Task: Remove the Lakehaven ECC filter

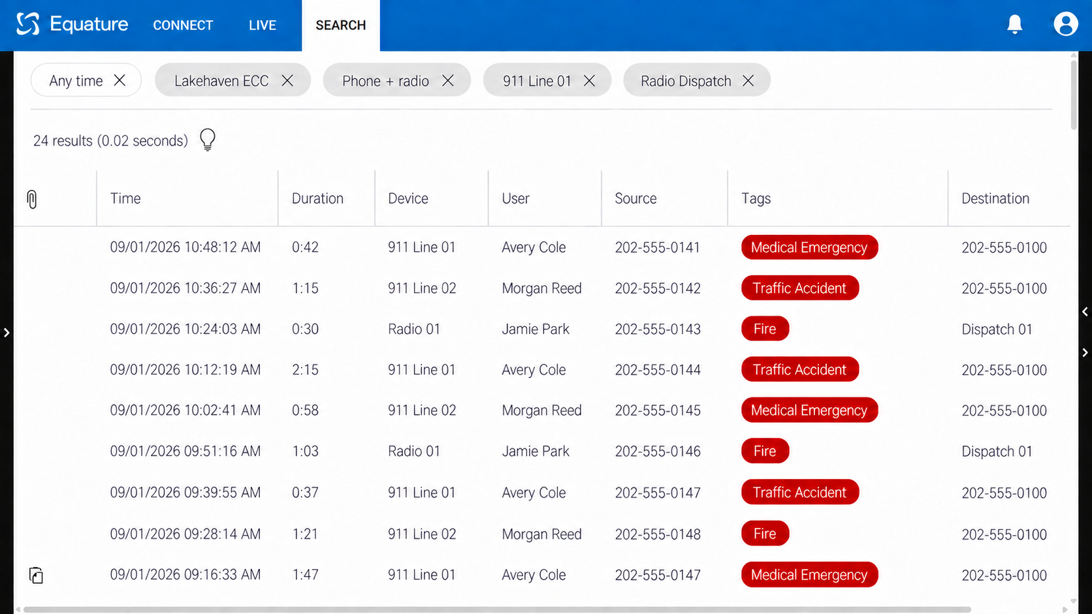Action: tap(287, 80)
